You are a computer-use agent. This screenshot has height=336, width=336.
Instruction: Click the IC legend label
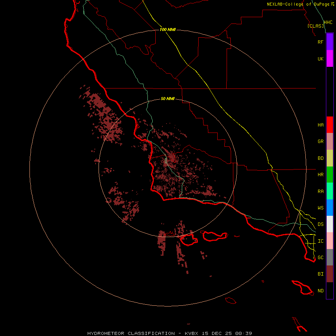(320, 241)
